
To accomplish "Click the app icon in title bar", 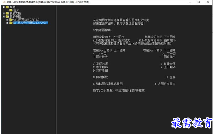I will [4, 2].
